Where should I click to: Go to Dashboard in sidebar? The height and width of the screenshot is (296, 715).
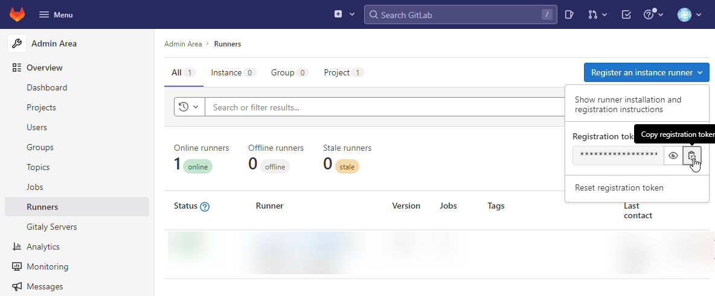(x=47, y=87)
